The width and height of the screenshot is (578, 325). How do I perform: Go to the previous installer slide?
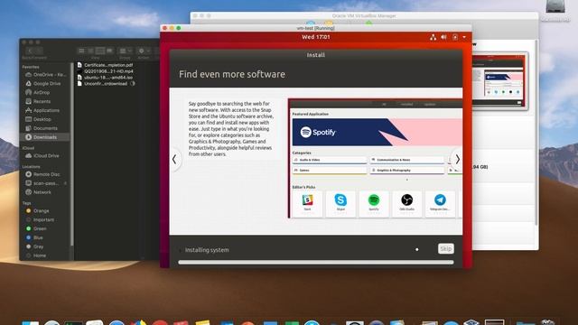tap(174, 159)
